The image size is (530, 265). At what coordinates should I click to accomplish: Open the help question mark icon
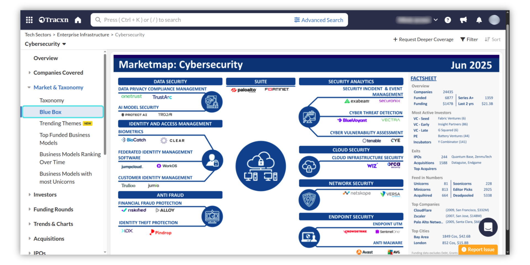coord(448,20)
